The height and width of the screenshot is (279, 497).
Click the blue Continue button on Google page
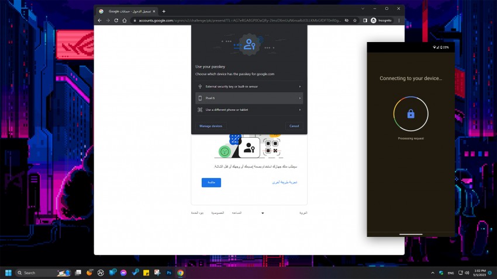[x=211, y=183]
